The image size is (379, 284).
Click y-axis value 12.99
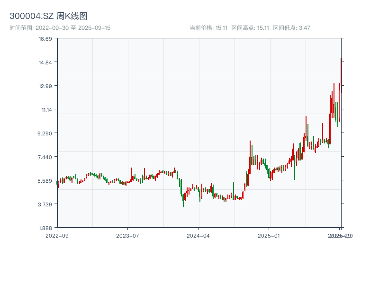tap(45, 86)
